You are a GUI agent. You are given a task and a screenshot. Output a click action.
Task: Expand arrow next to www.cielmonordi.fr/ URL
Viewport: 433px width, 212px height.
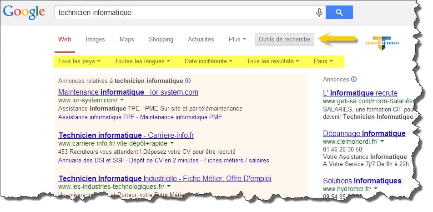point(382,141)
